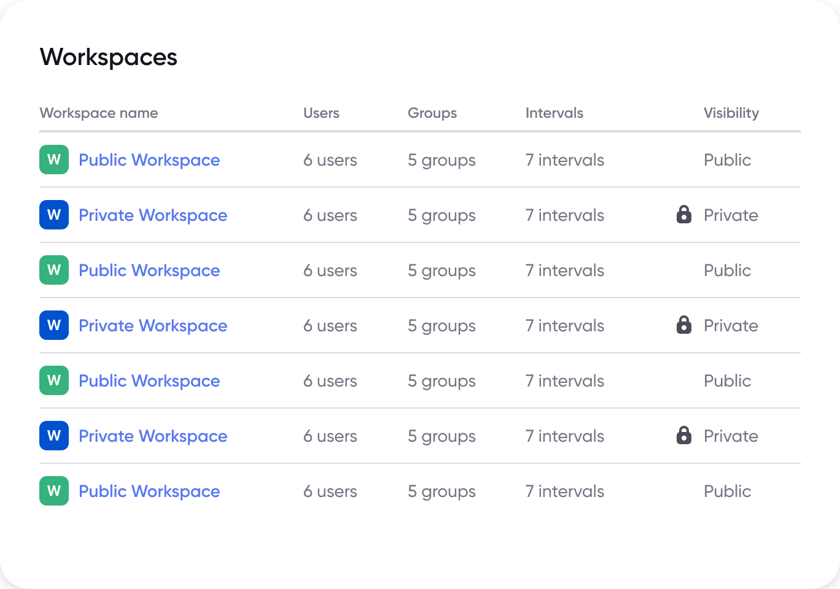This screenshot has height=589, width=840.
Task: Click the green W icon of first Public Workspace
Action: [x=53, y=160]
